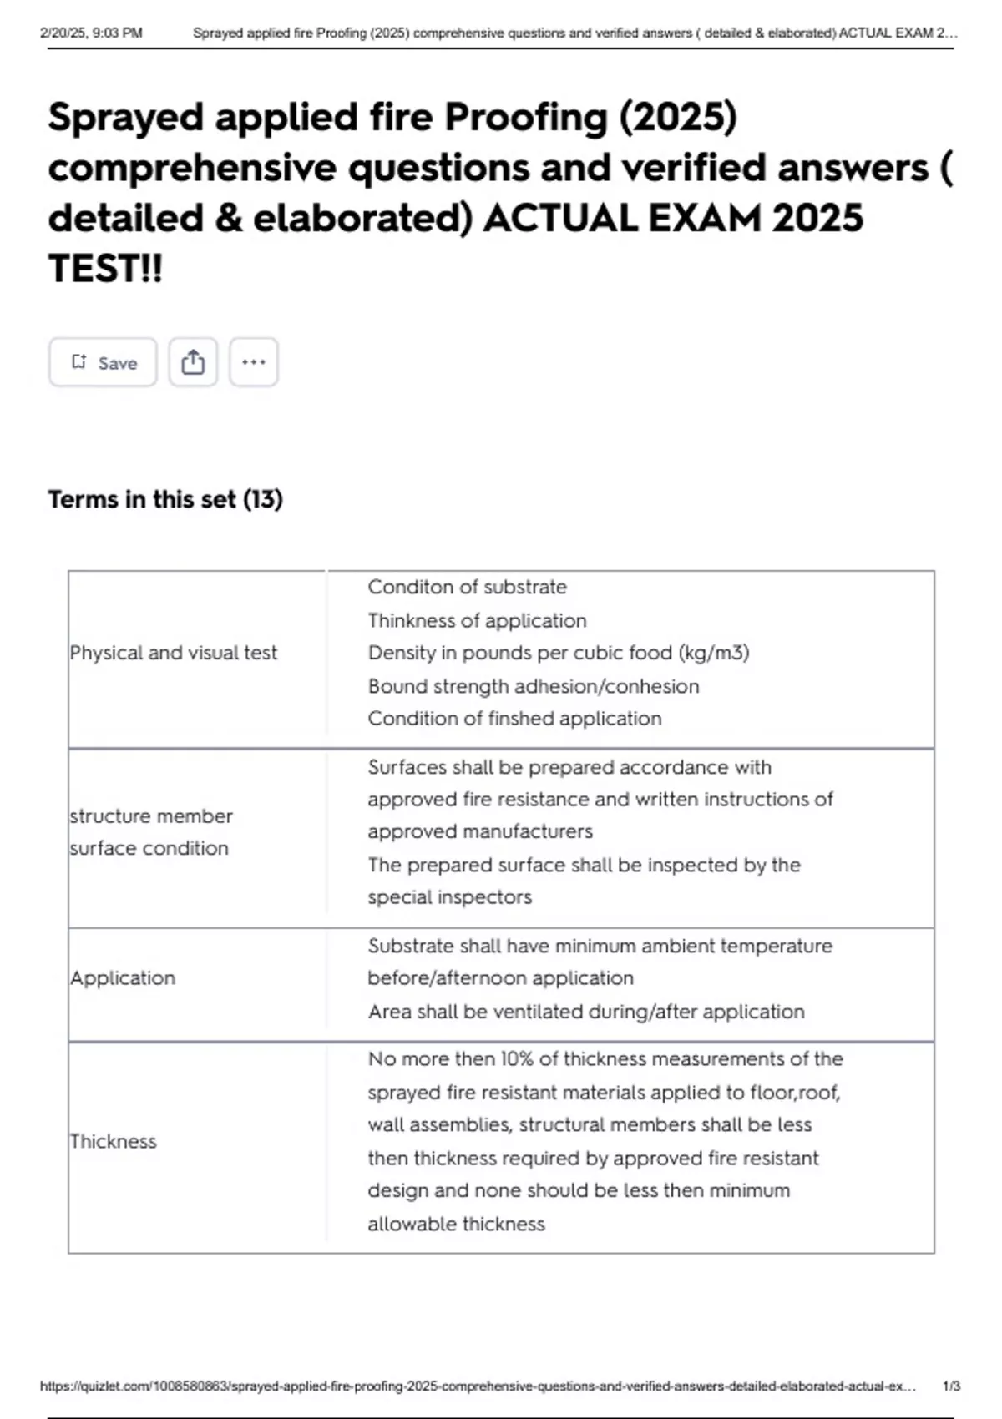Image resolution: width=1002 pixels, height=1419 pixels.
Task: Click the 'Thickness' term in the table
Action: tap(115, 1141)
